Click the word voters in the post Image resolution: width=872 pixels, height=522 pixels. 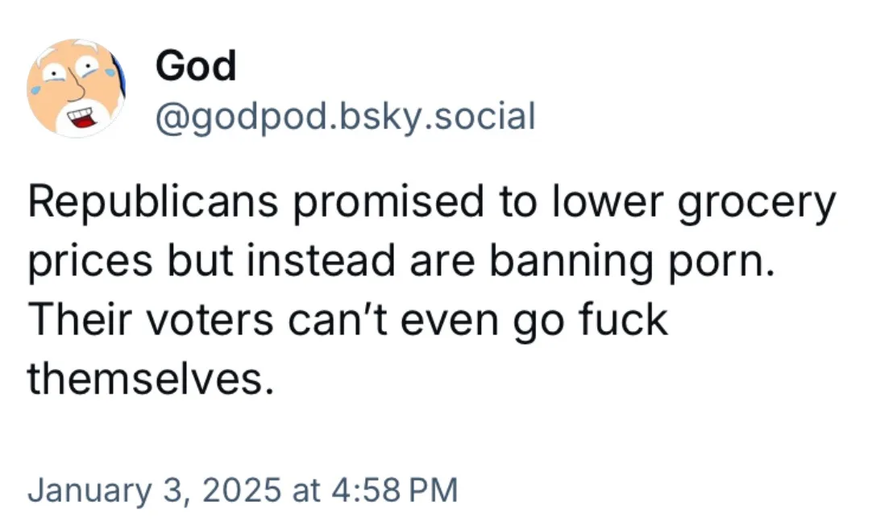coord(210,321)
